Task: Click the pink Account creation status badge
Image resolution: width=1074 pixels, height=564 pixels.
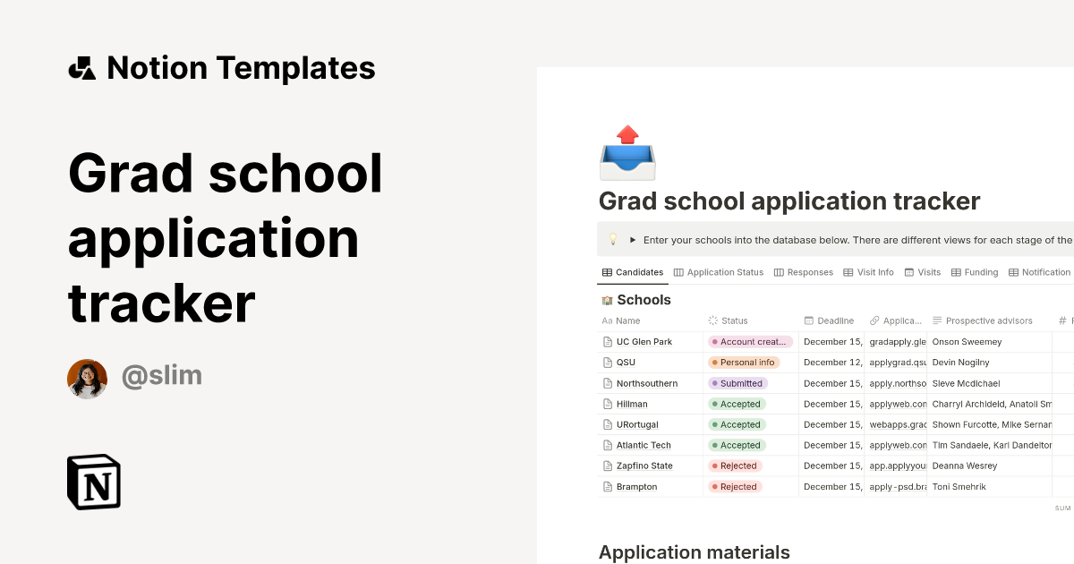Action: tap(750, 341)
